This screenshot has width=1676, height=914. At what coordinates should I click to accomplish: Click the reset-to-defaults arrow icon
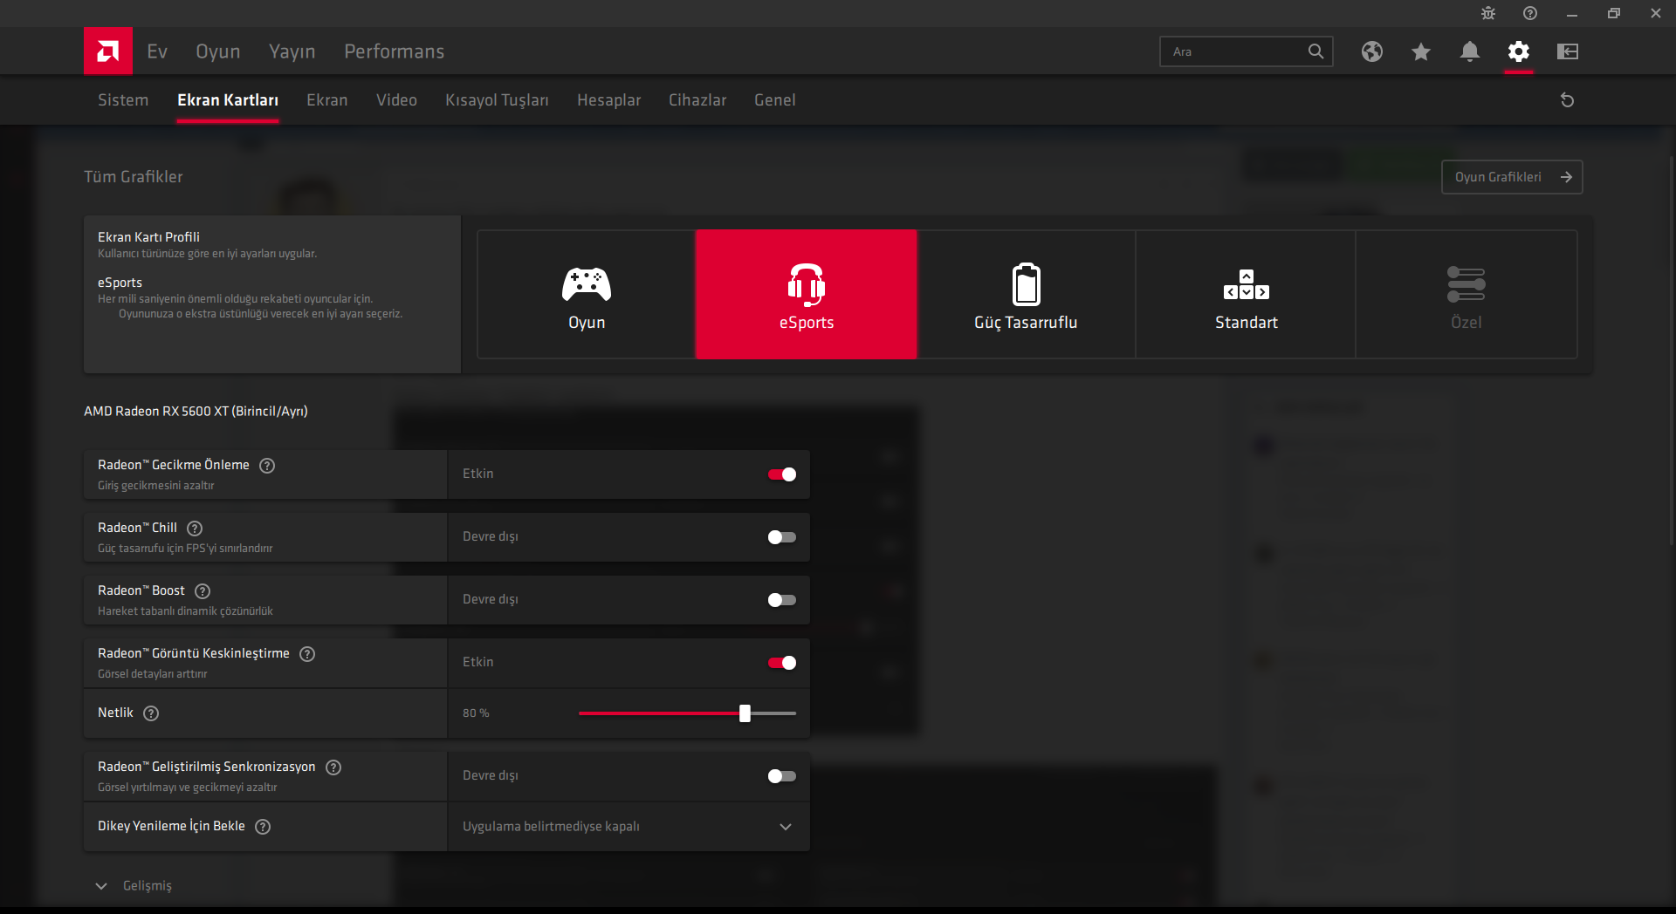click(1567, 99)
